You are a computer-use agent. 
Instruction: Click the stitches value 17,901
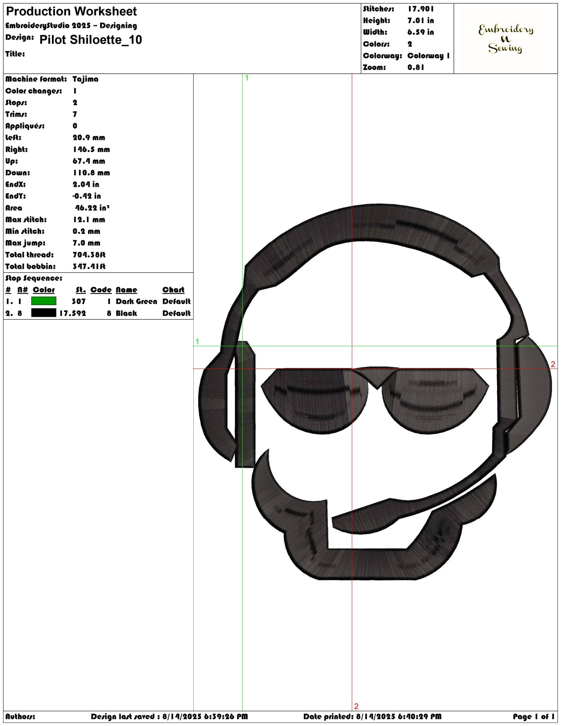pos(421,9)
